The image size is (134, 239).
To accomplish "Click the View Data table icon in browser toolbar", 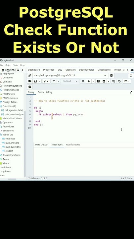I will (8, 70).
